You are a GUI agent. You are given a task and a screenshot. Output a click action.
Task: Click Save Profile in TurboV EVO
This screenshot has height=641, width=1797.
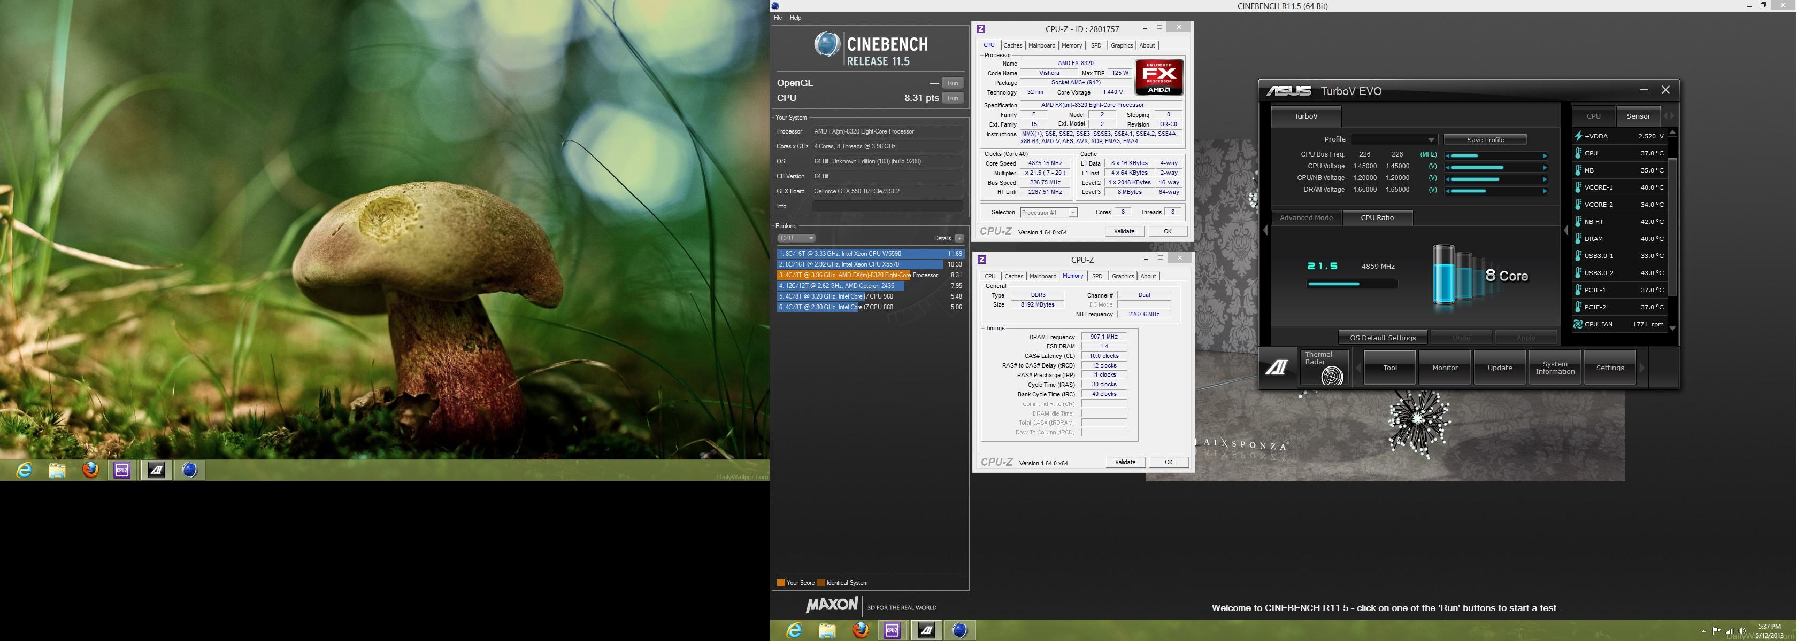[1485, 139]
